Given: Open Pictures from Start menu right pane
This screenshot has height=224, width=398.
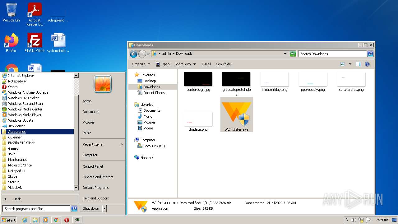Looking at the screenshot, I should pyautogui.click(x=89, y=122).
